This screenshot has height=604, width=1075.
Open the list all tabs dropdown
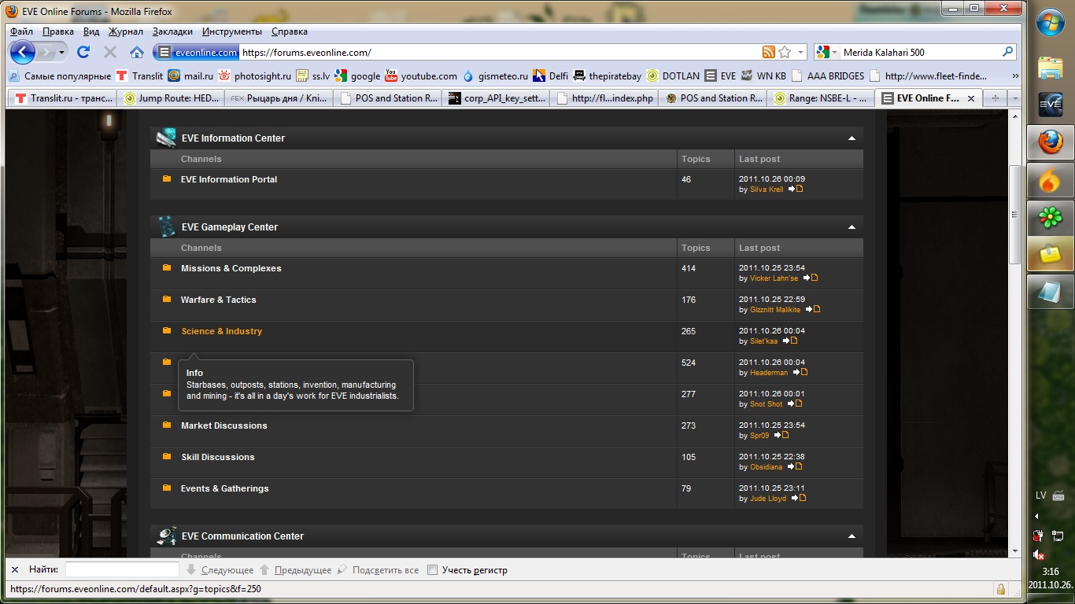click(x=1015, y=98)
